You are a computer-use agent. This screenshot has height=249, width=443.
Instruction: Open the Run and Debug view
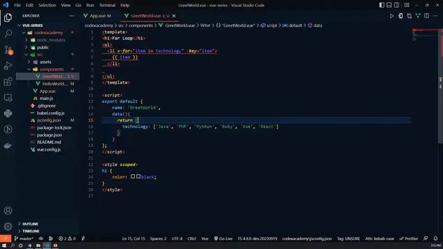pos(8,66)
